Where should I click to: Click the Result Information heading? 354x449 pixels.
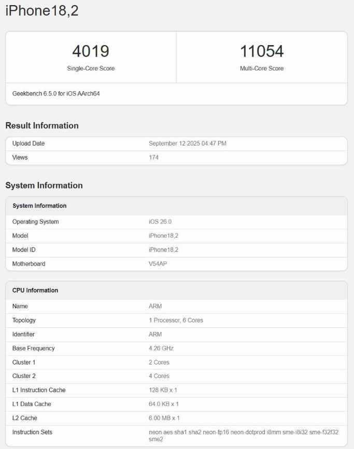(42, 125)
